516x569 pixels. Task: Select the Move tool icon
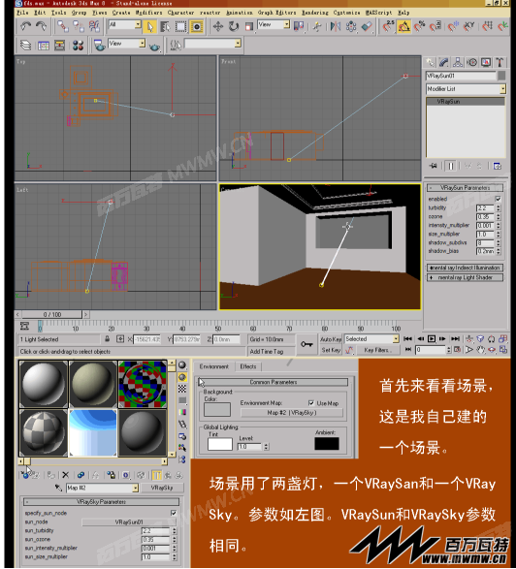(217, 26)
